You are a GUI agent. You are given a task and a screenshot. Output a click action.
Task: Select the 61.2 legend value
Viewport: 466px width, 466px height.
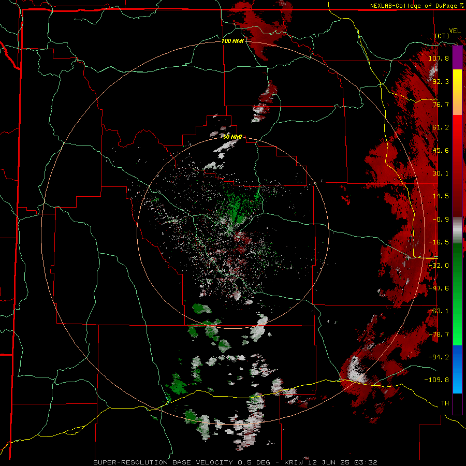click(441, 127)
